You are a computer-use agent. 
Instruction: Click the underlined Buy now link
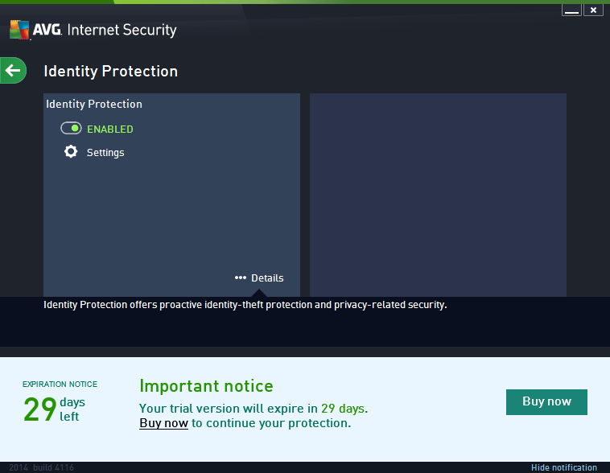pyautogui.click(x=163, y=423)
